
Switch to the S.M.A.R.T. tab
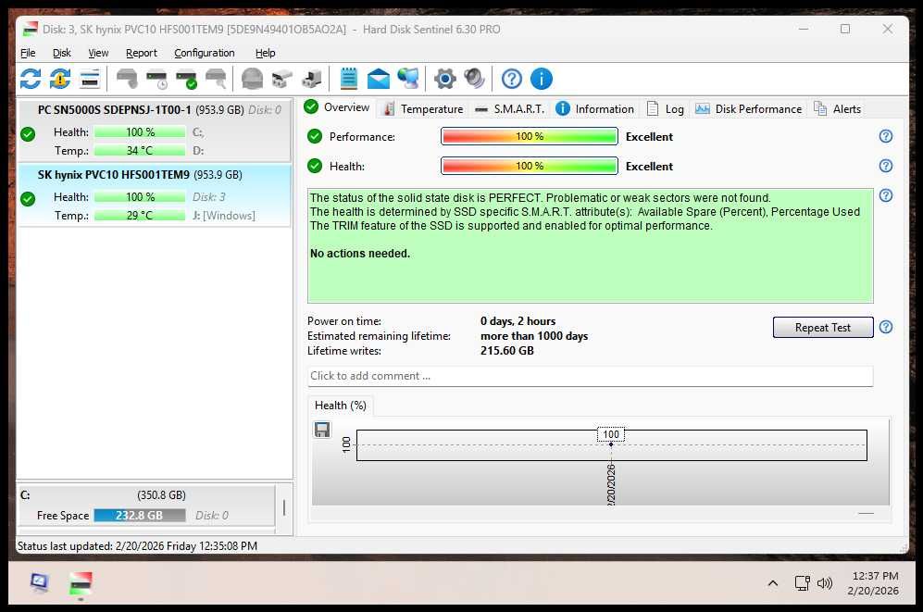(x=509, y=109)
